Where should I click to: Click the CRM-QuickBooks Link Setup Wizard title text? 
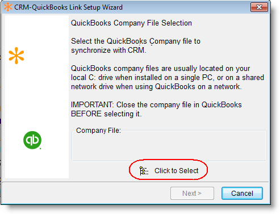click(68, 7)
